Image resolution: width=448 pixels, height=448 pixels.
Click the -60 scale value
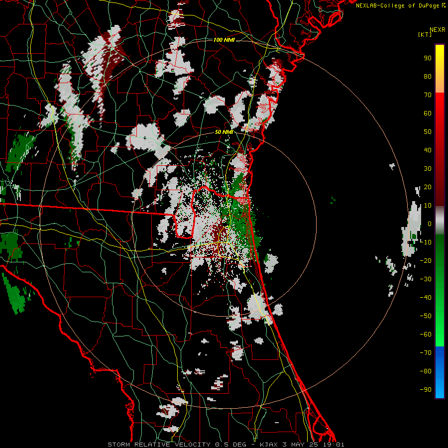click(x=426, y=335)
